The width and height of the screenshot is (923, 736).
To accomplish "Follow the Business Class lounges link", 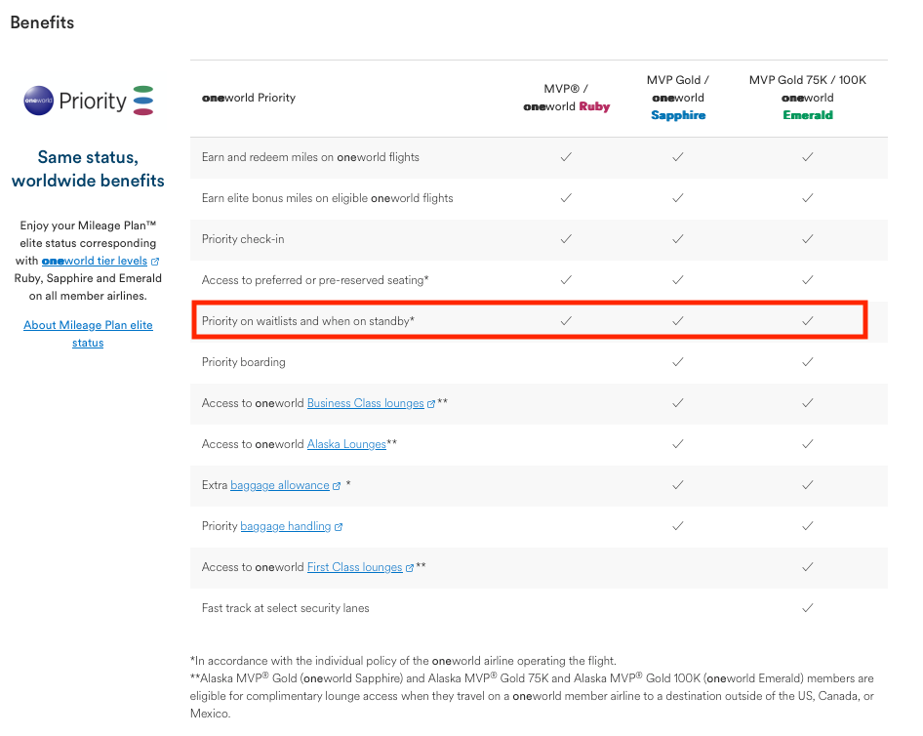I will 365,403.
